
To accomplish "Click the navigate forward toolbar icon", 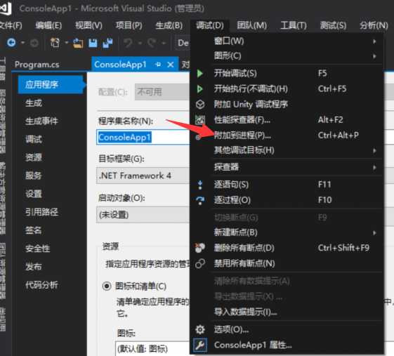I will click(x=34, y=44).
